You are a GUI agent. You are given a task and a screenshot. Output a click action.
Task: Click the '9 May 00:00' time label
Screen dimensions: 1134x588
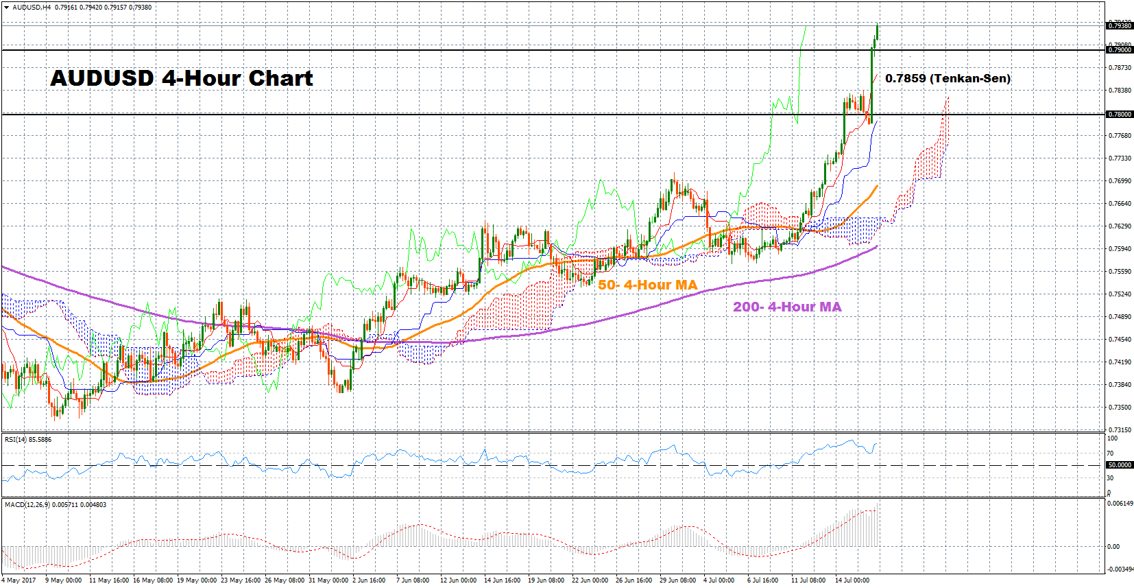click(64, 580)
